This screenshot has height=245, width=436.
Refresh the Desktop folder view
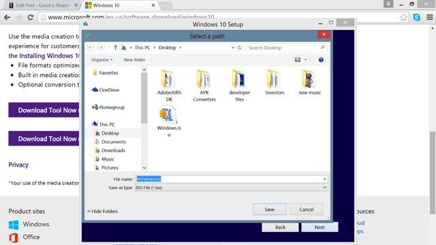click(240, 48)
